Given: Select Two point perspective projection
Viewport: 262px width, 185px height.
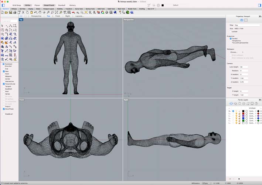Looking at the screenshot, I should (x=231, y=43).
